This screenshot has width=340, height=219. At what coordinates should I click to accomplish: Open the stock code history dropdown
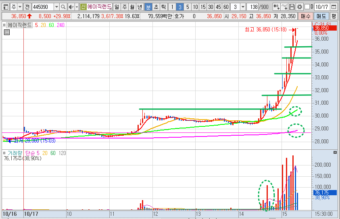[56, 7]
